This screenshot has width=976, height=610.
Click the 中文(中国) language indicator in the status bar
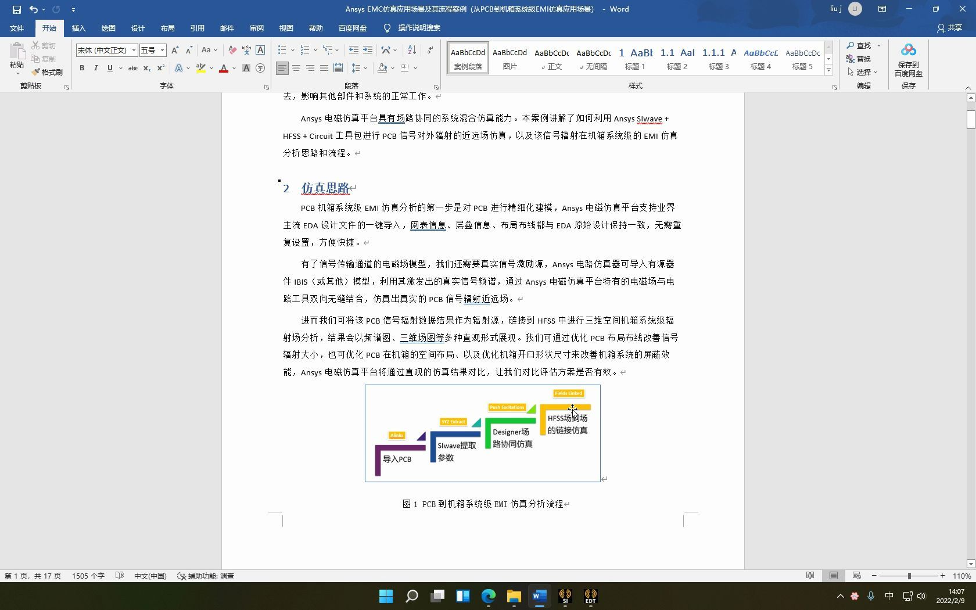(x=150, y=576)
